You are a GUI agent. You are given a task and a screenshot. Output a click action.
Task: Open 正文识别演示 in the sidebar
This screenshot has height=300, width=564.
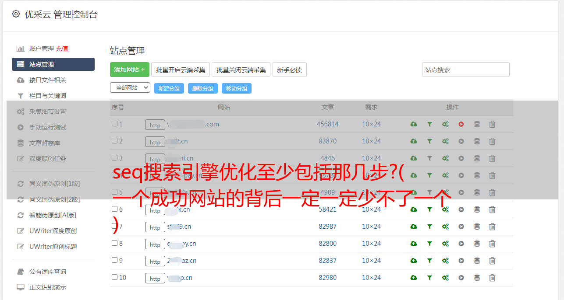tap(48, 287)
